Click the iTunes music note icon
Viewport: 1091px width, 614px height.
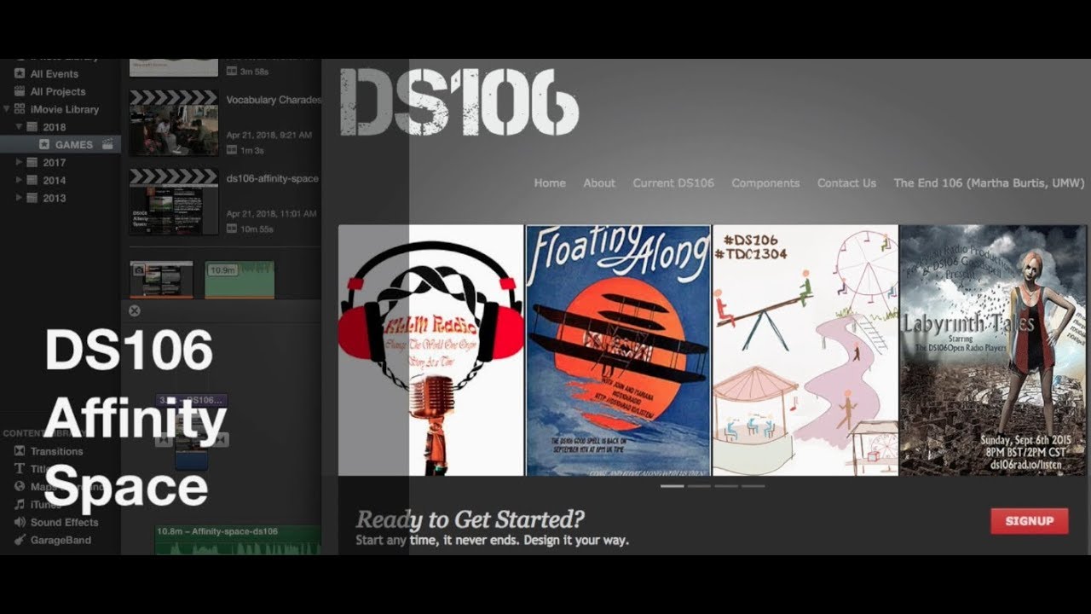[19, 505]
